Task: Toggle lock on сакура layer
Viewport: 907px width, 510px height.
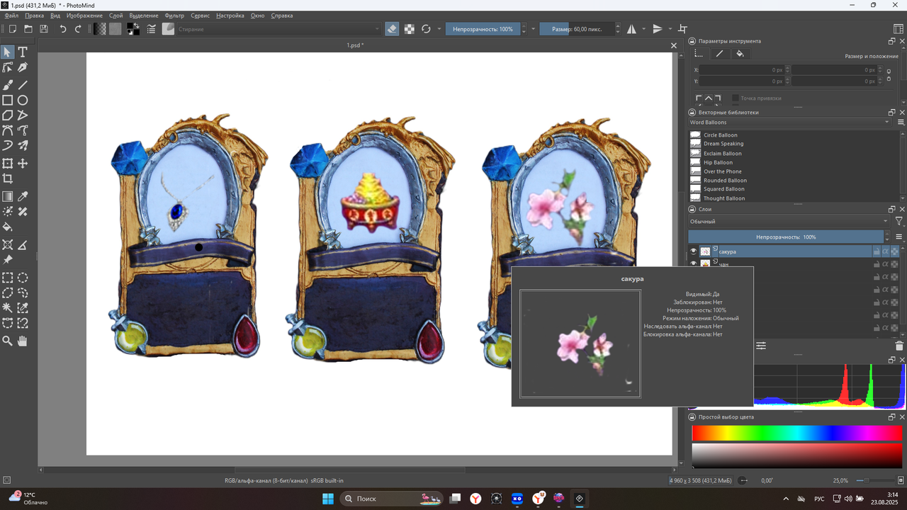Action: coord(877,251)
